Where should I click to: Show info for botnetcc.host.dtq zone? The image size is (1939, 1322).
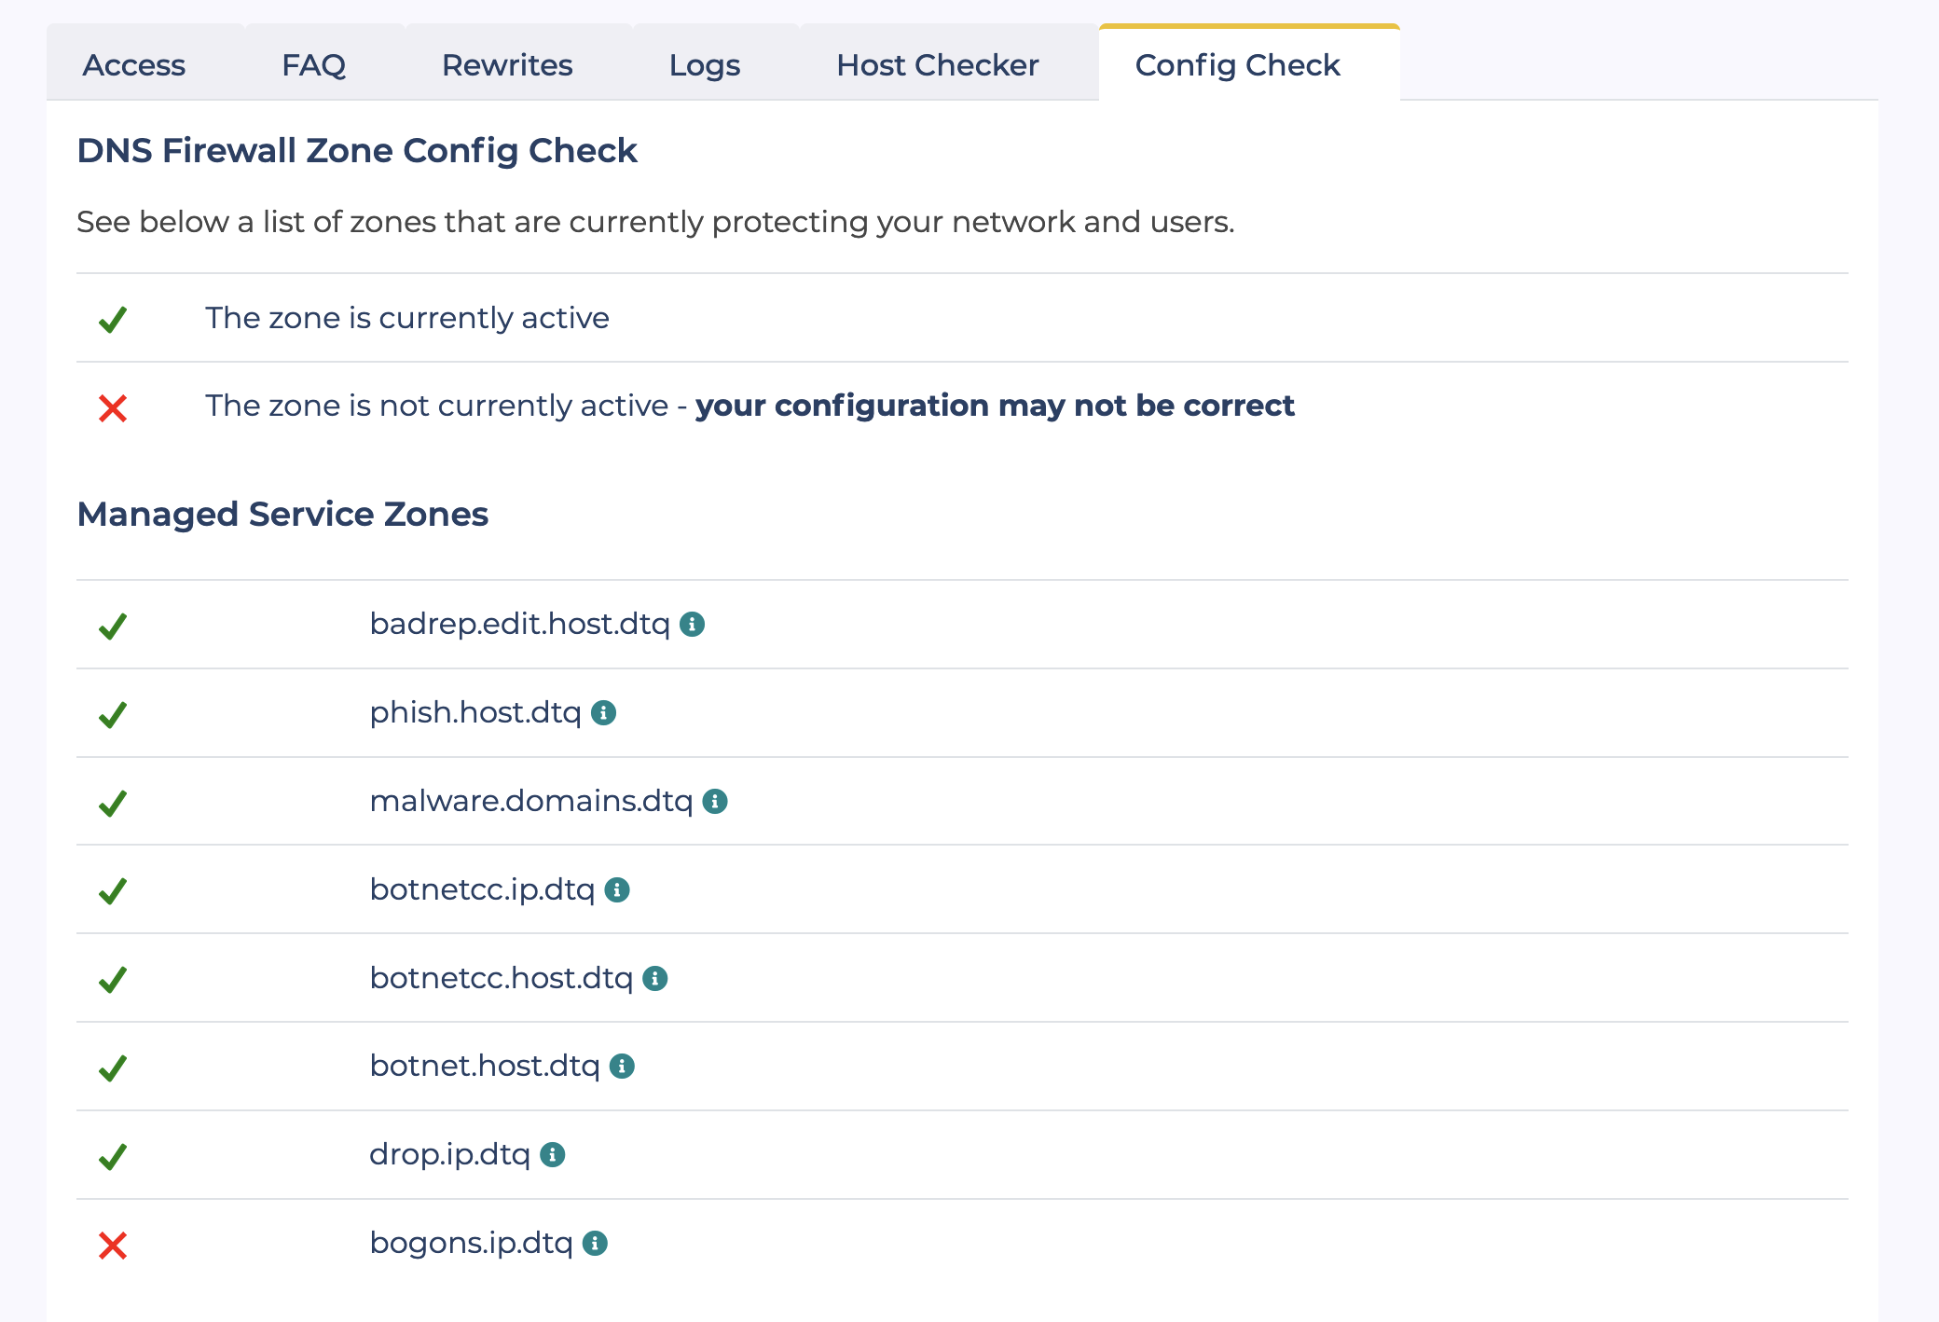click(655, 978)
